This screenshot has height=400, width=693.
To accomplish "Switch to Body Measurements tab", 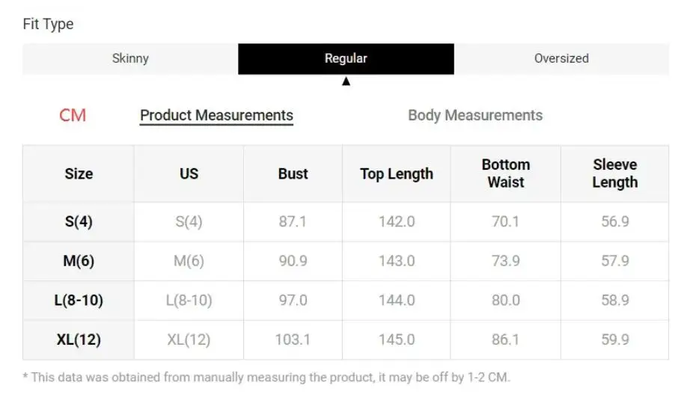I will coord(475,115).
